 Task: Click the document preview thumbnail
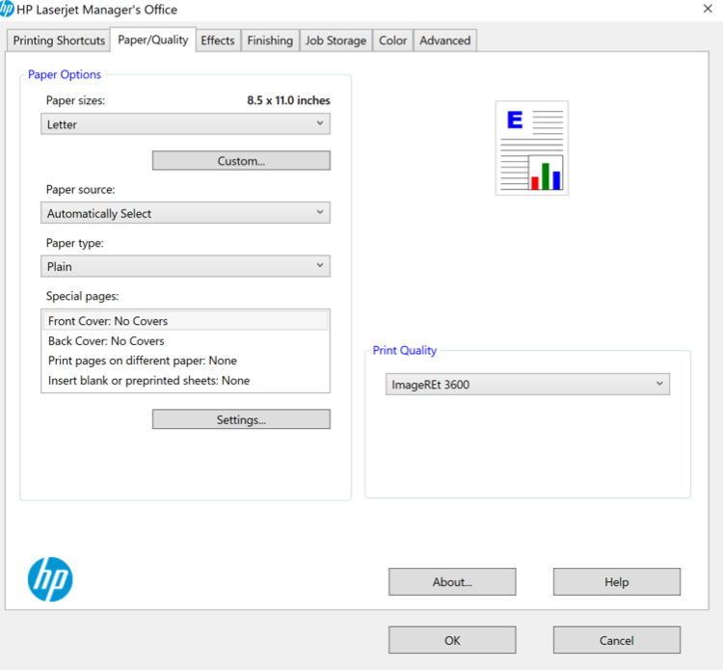531,148
